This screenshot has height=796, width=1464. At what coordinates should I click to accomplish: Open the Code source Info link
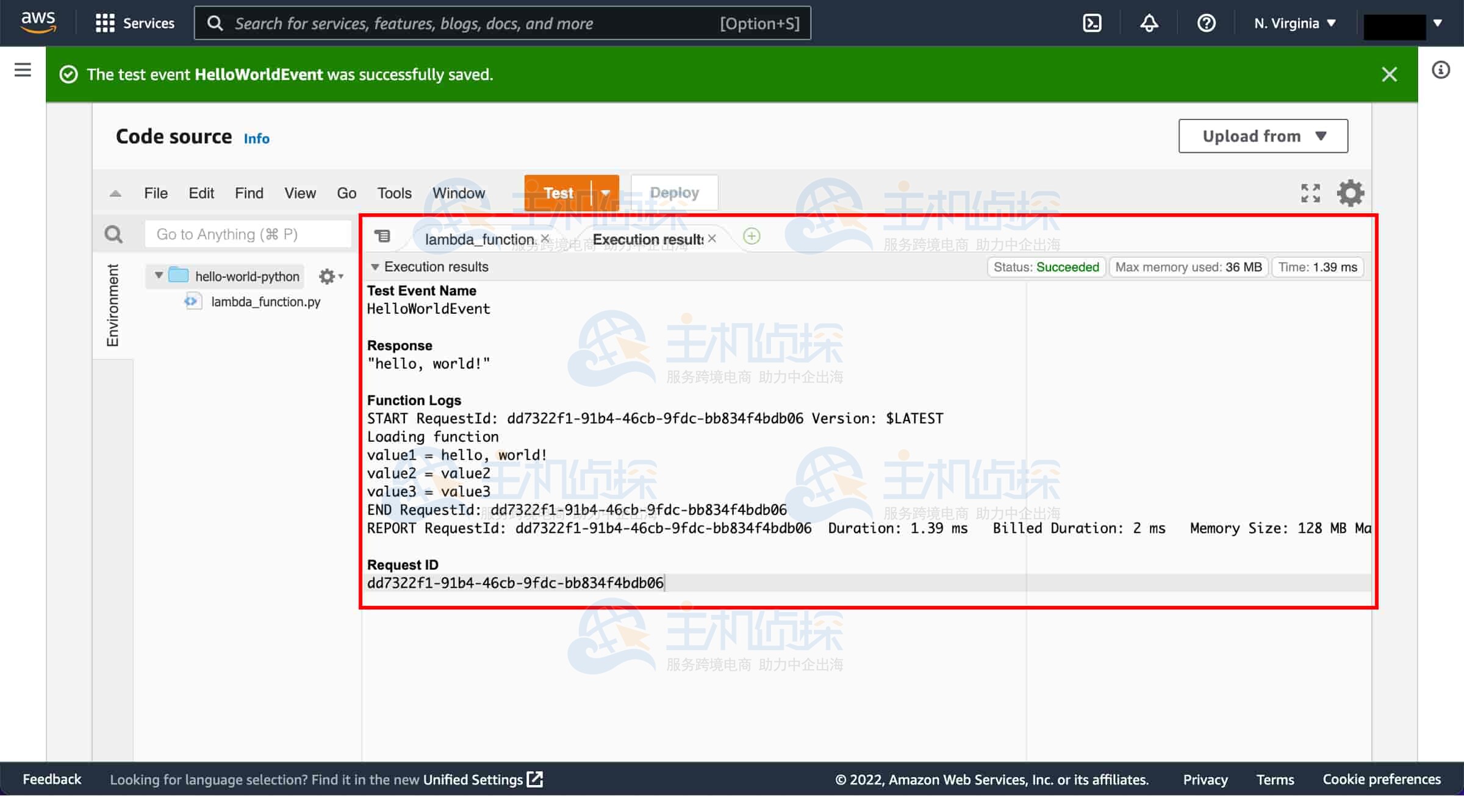[256, 139]
